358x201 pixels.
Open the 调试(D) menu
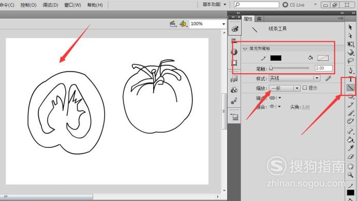coord(50,5)
